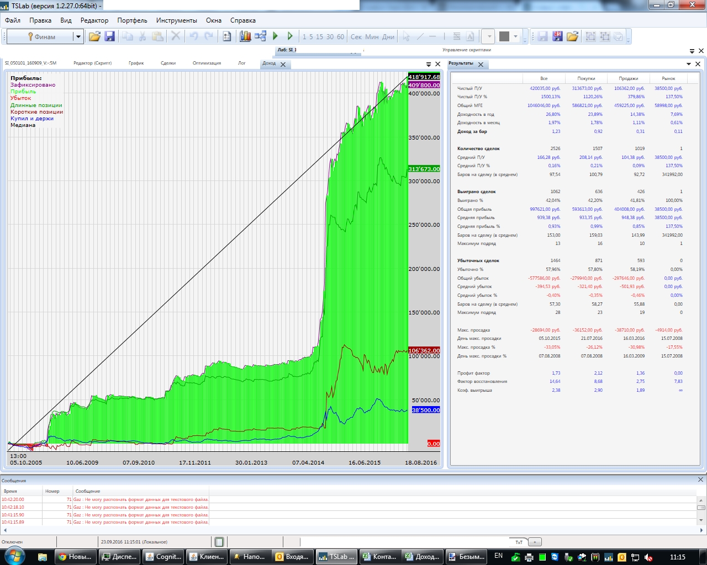Screen dimensions: 707x565
Task: Click the blue floppy disk save icon
Action: pos(109,36)
